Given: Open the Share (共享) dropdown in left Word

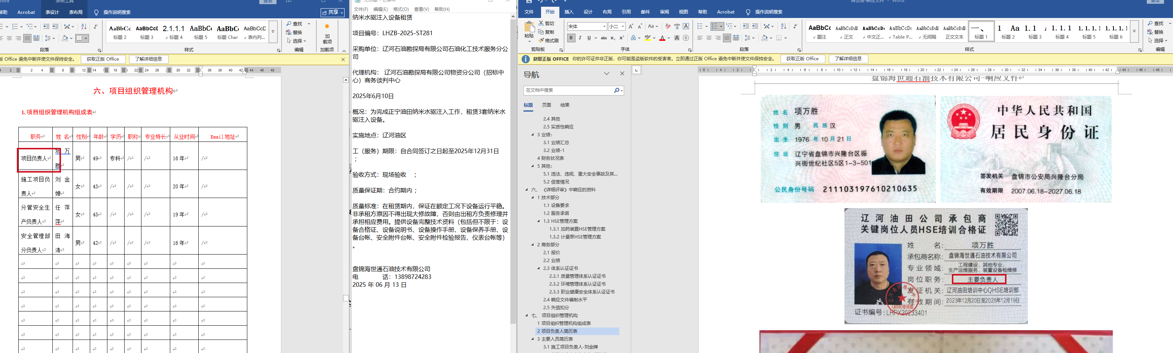Looking at the screenshot, I should [332, 12].
